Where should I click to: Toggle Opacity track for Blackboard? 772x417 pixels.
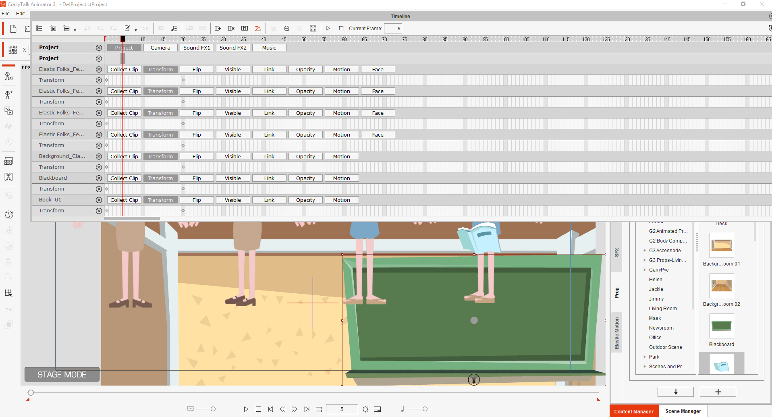point(305,178)
